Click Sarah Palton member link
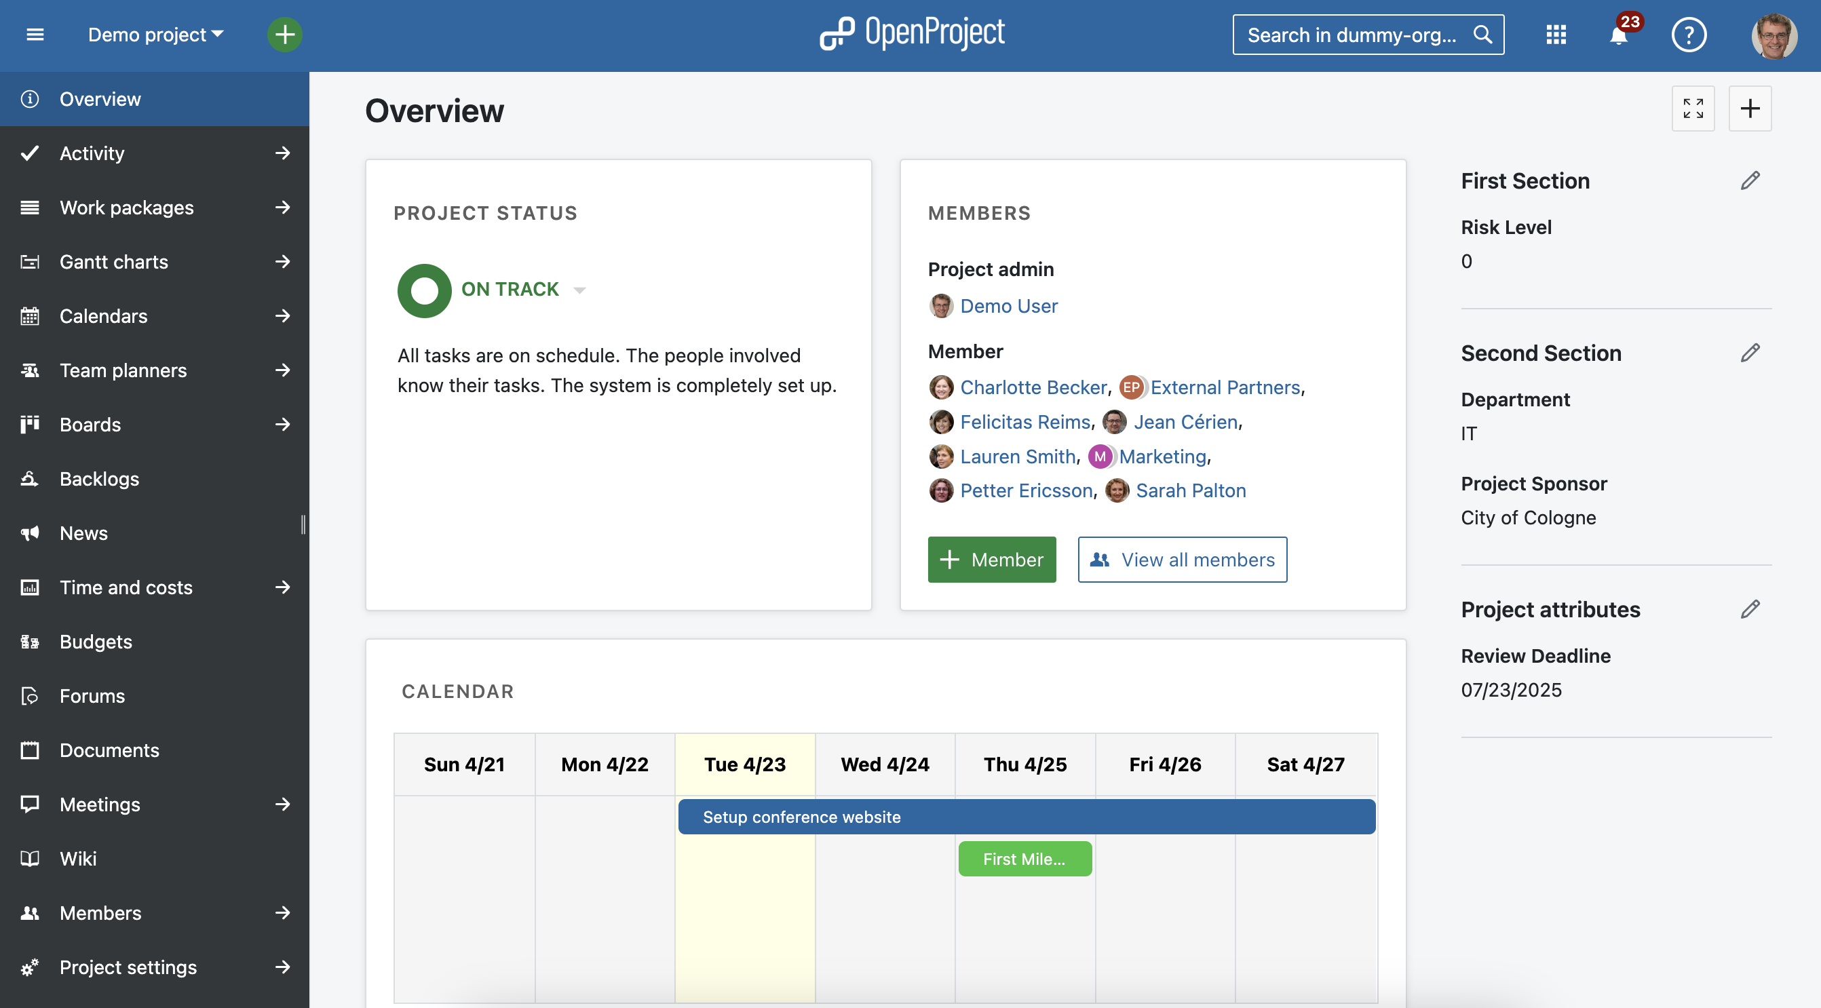The width and height of the screenshot is (1821, 1008). tap(1191, 490)
